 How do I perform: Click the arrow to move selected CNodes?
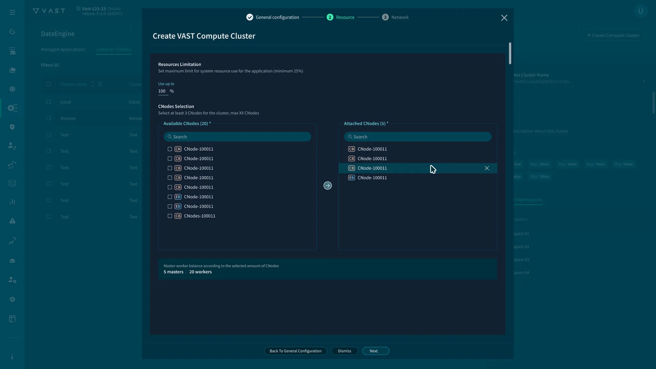click(x=327, y=186)
